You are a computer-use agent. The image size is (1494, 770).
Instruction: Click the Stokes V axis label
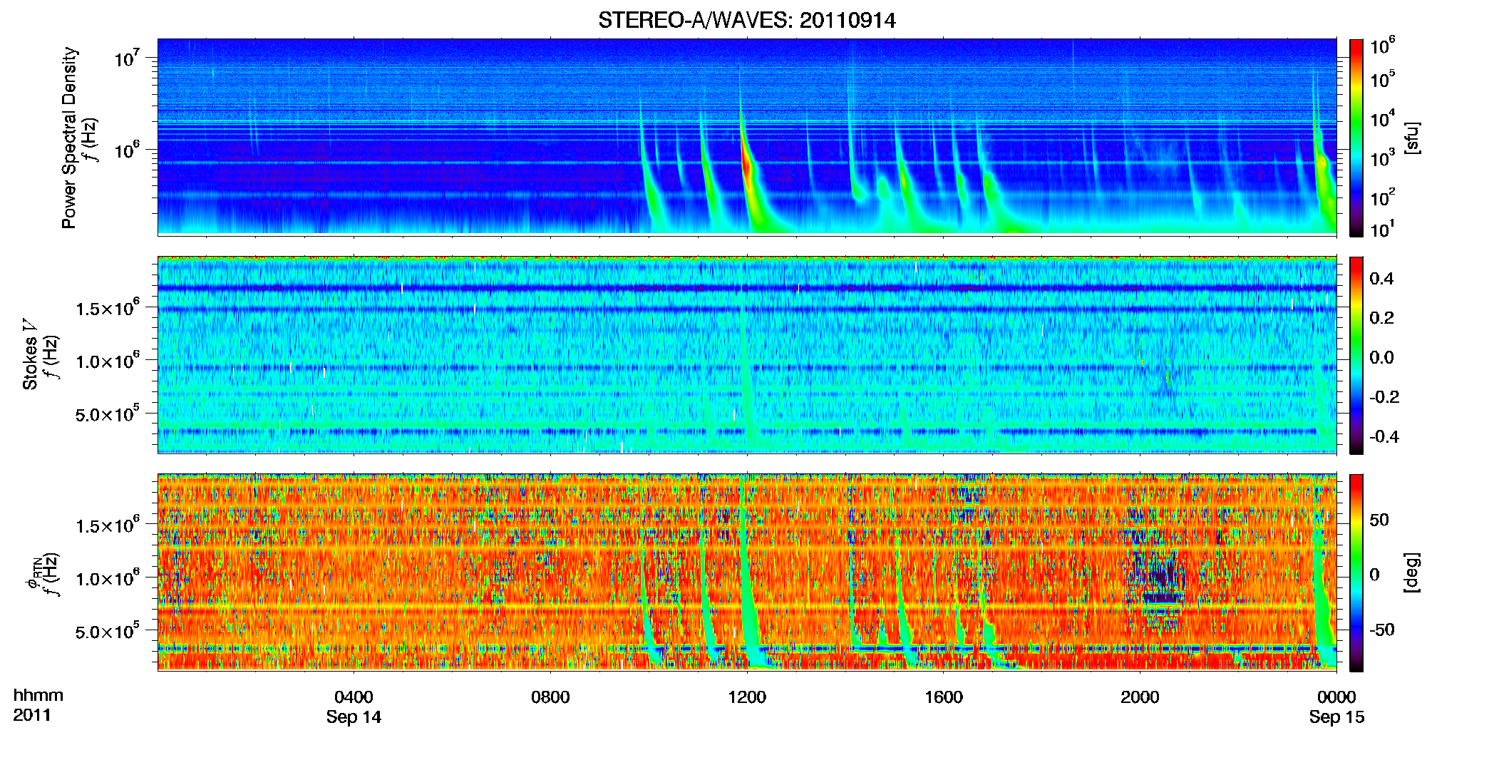(30, 354)
